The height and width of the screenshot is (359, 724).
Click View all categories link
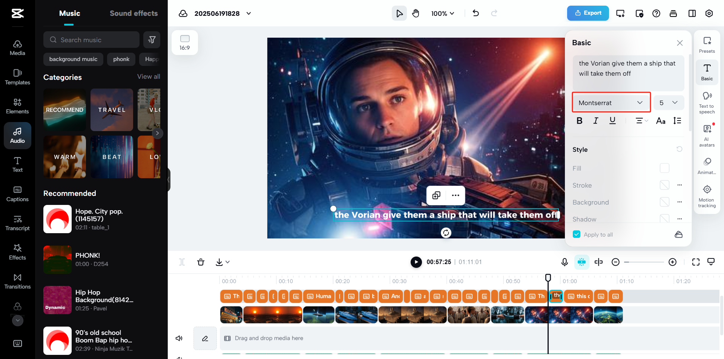[149, 76]
